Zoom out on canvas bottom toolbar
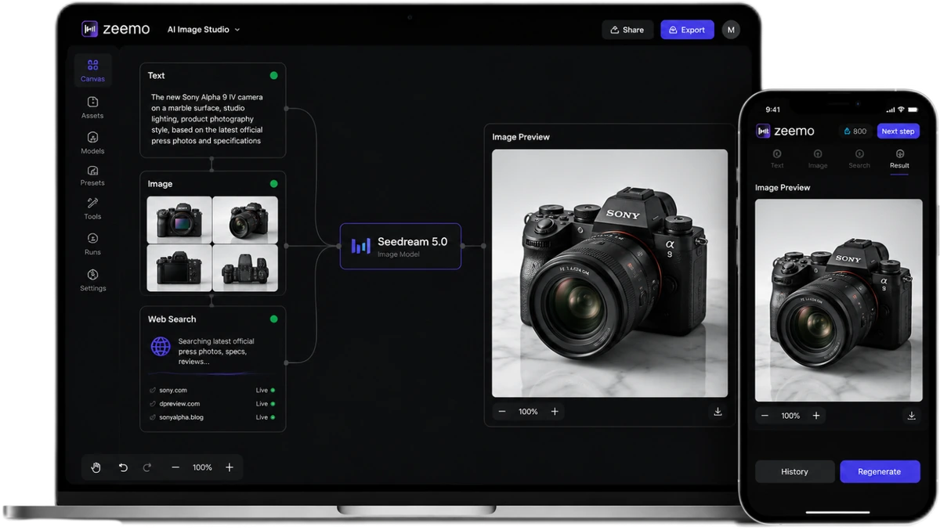The image size is (940, 530). point(175,467)
